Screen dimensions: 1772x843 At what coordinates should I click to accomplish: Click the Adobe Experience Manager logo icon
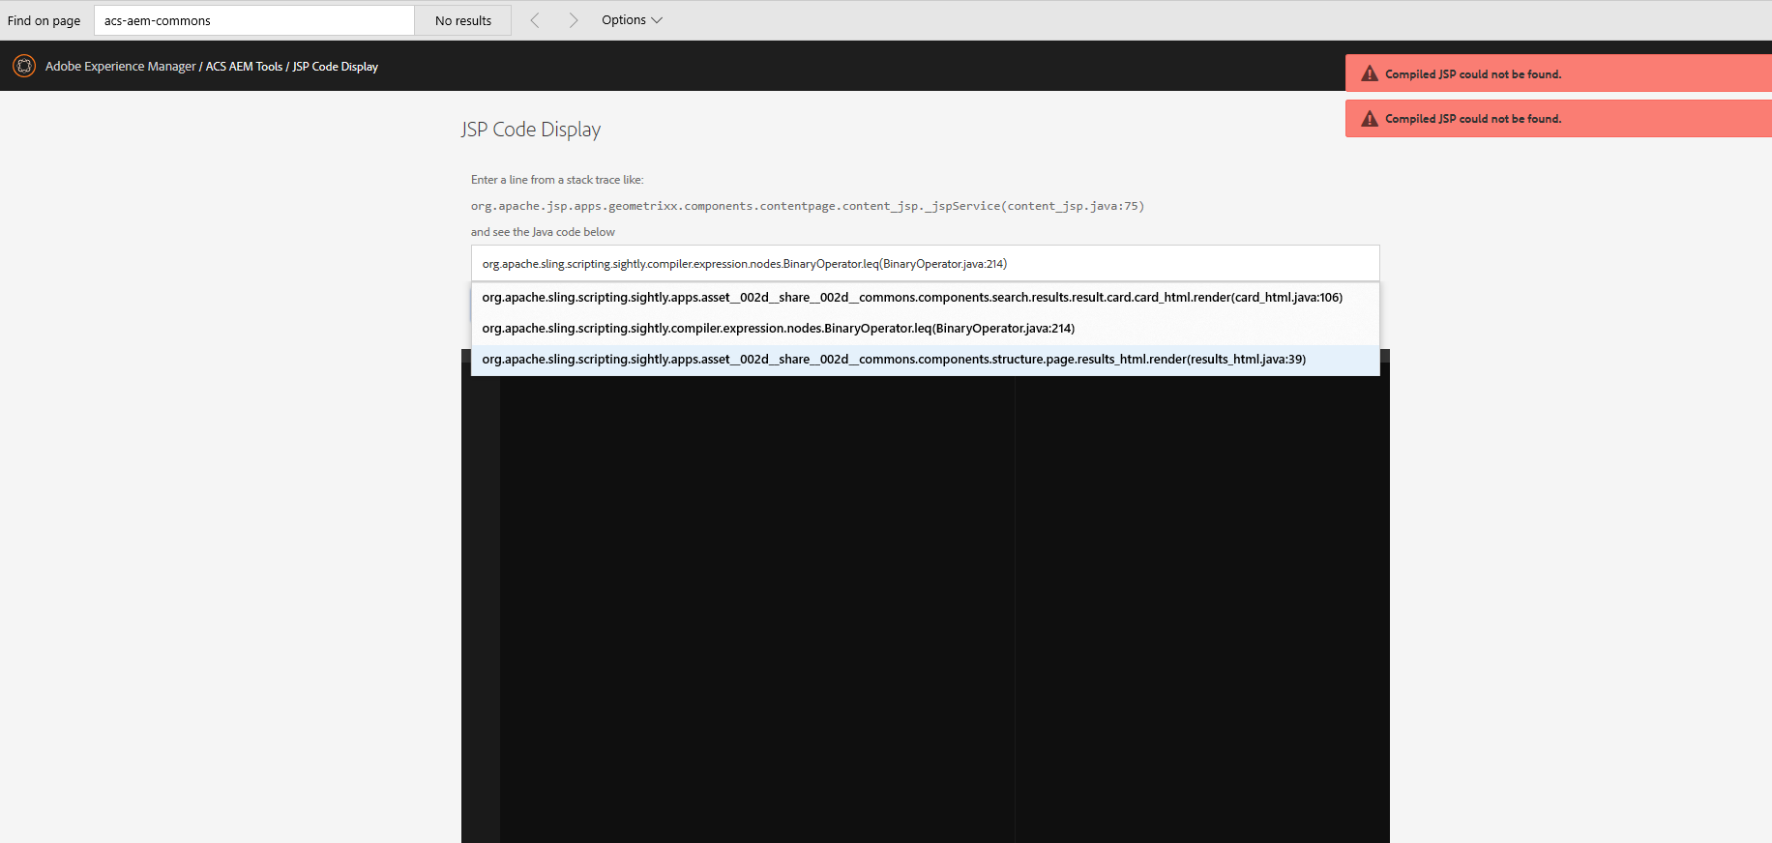(x=24, y=66)
